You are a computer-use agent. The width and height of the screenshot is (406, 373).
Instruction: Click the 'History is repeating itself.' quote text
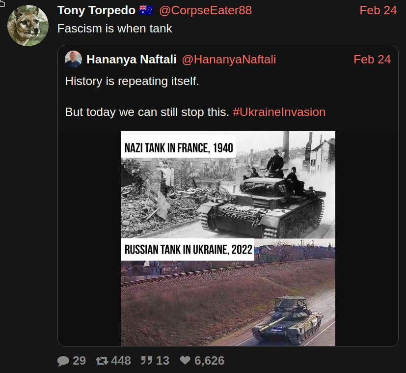(132, 81)
